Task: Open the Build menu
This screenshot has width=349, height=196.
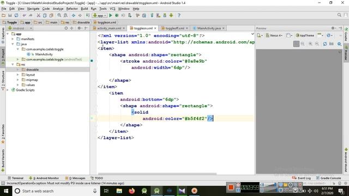Action: pos(84,9)
